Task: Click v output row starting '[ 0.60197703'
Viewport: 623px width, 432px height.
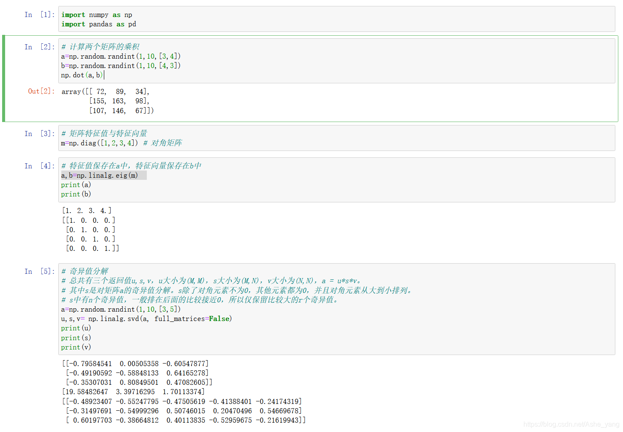Action: [x=186, y=421]
